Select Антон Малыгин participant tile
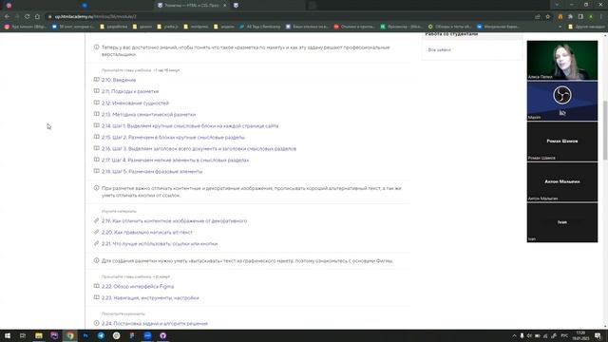 tap(562, 181)
